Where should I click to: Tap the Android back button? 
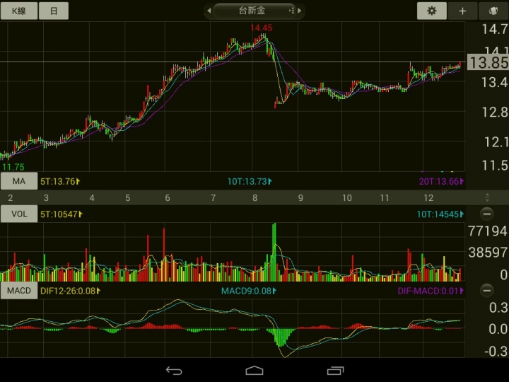pos(174,370)
